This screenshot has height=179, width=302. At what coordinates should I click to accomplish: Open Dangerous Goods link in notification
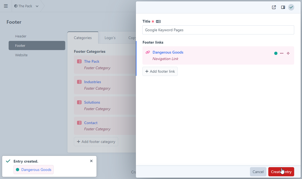(x=36, y=170)
